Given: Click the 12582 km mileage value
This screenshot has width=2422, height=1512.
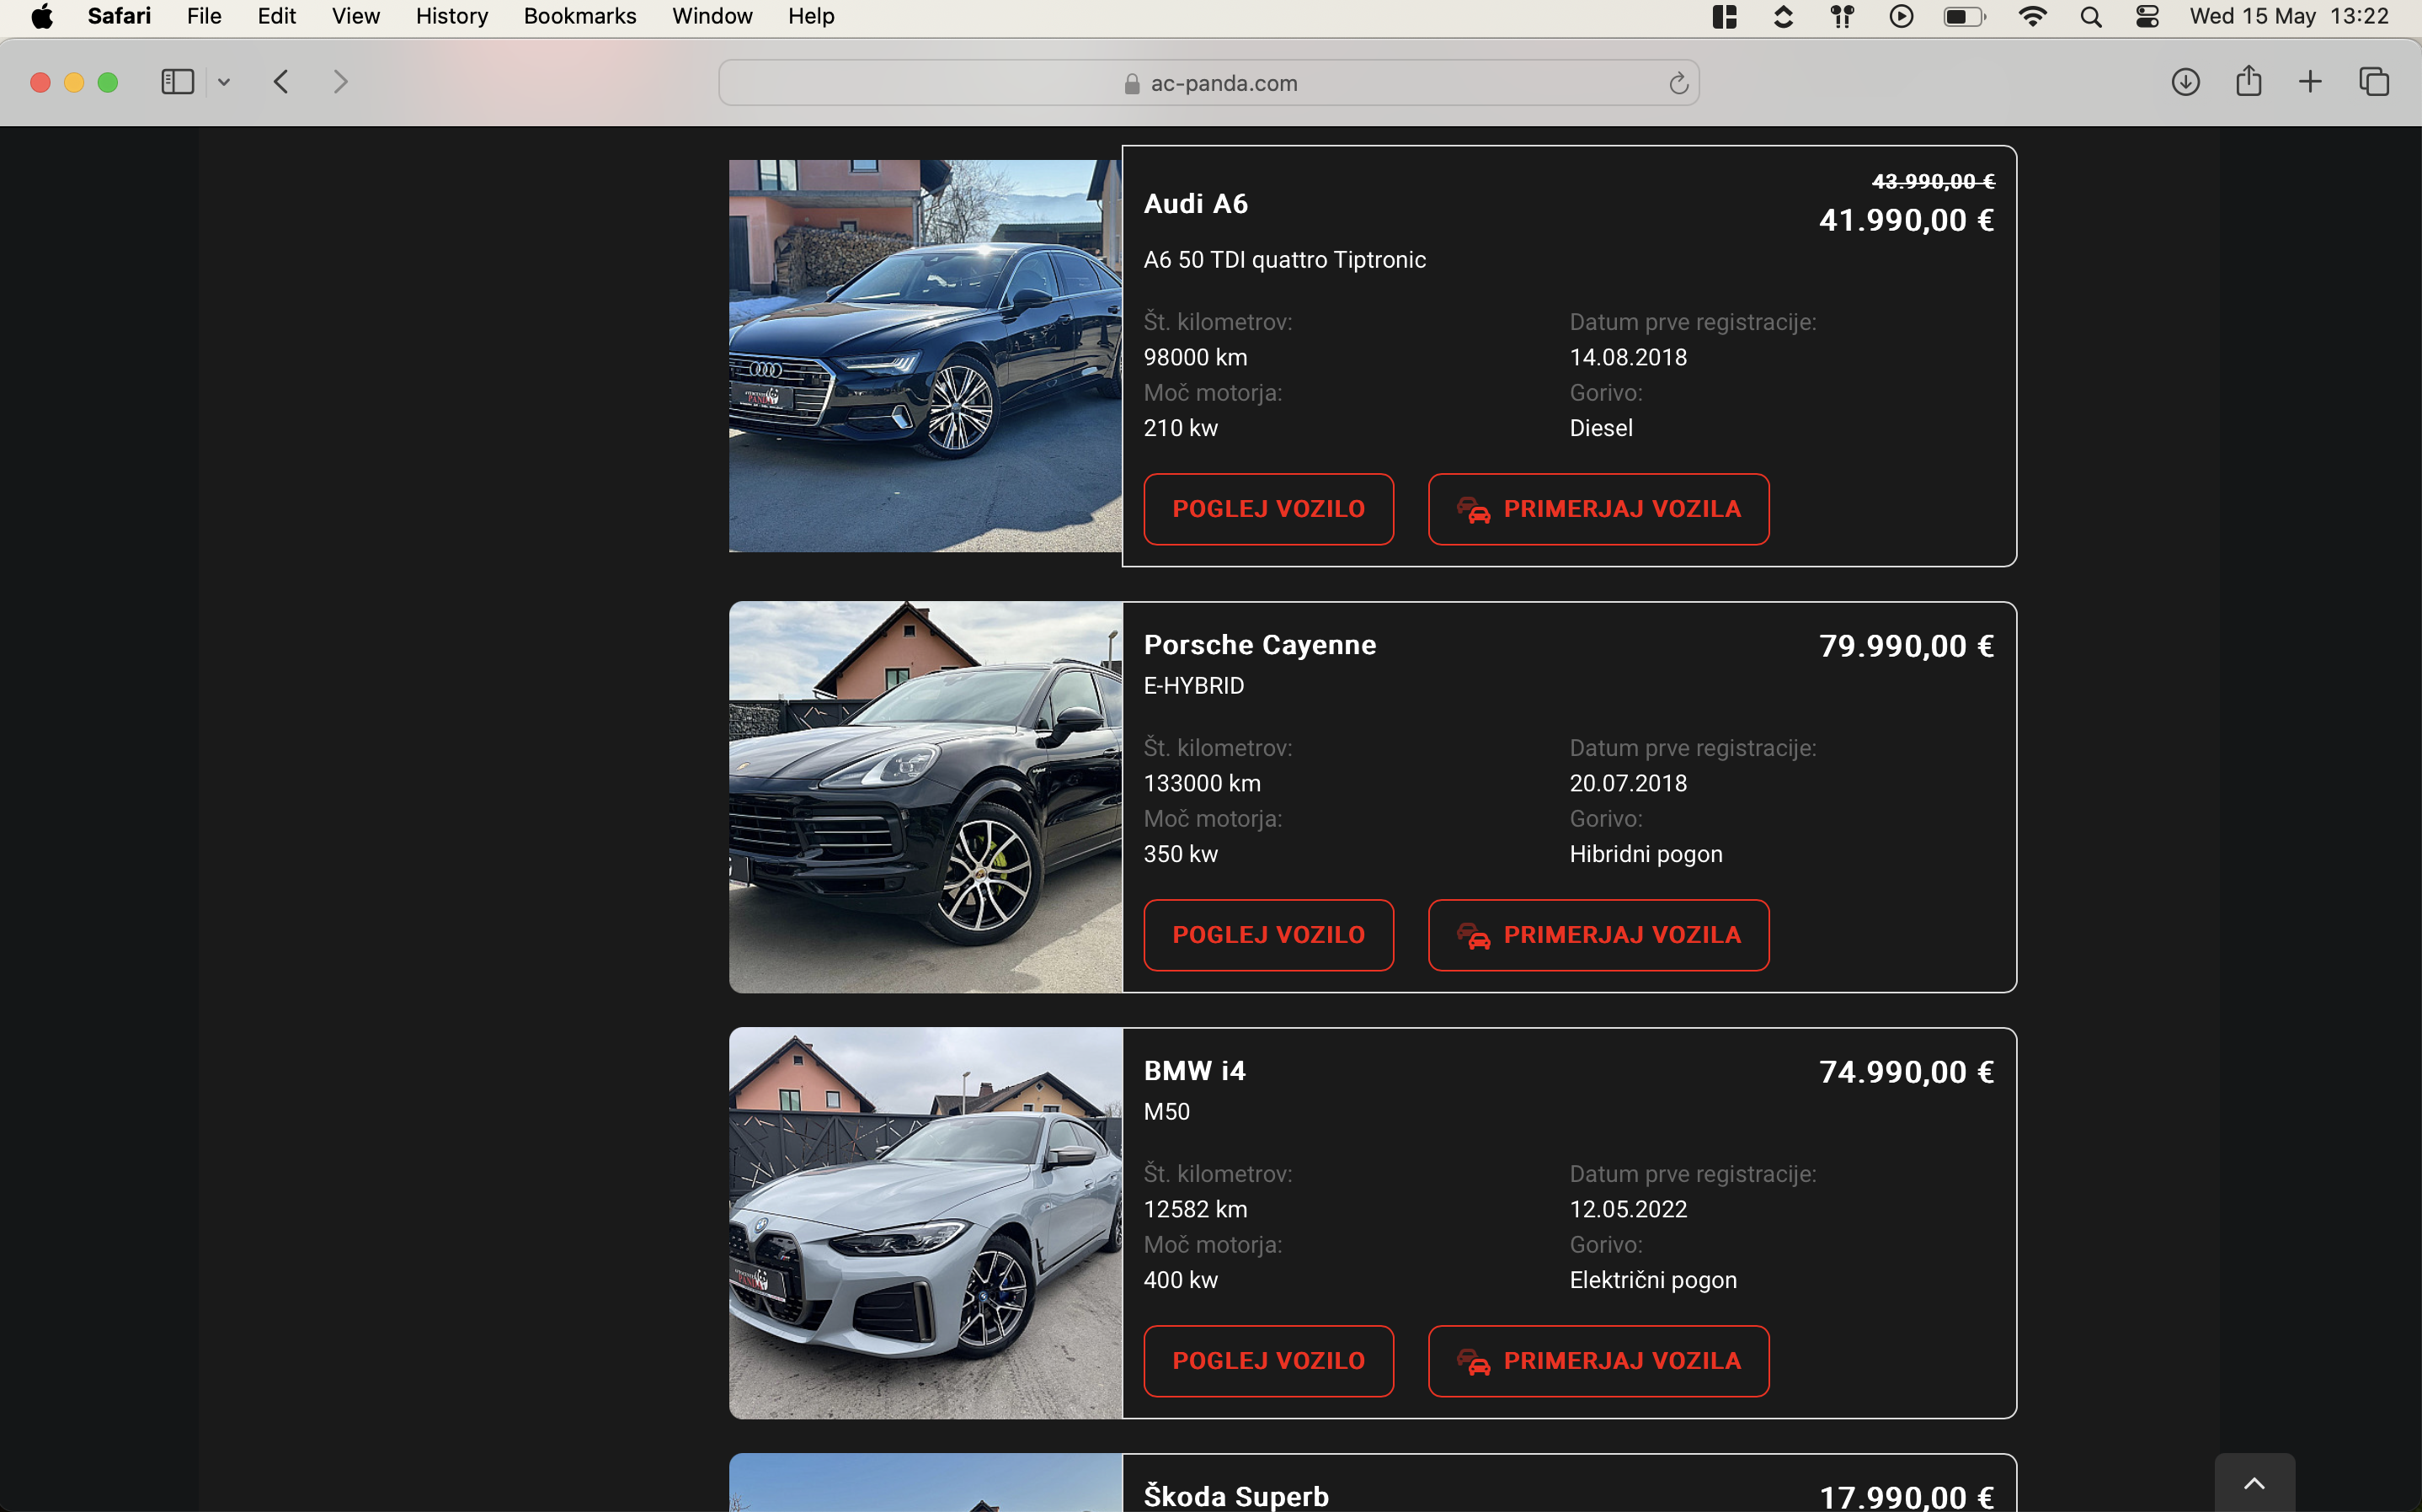Looking at the screenshot, I should pyautogui.click(x=1195, y=1209).
